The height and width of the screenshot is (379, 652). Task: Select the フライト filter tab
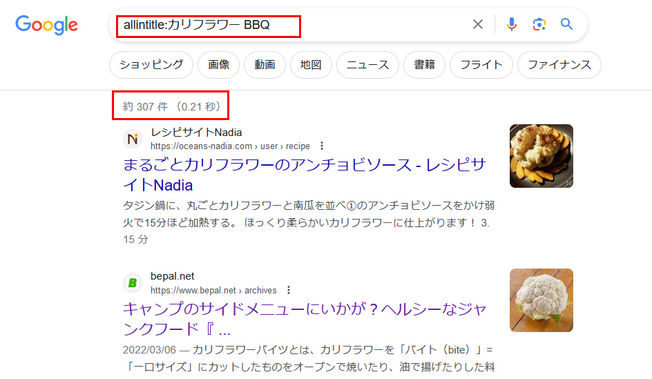pos(481,65)
